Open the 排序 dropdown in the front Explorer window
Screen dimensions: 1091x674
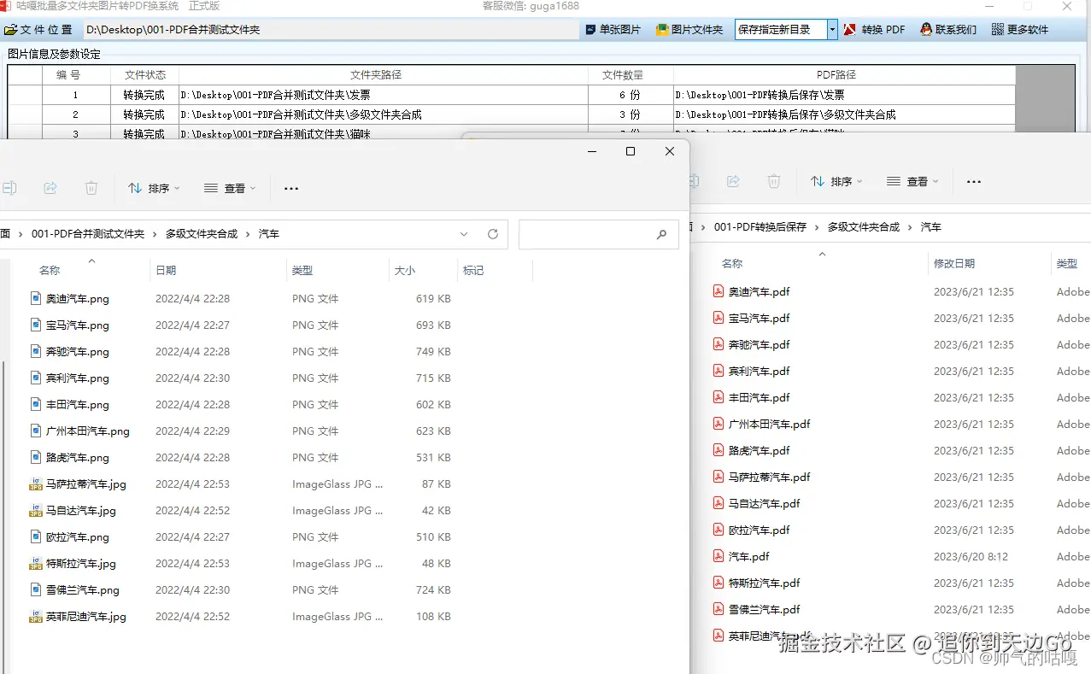(154, 188)
